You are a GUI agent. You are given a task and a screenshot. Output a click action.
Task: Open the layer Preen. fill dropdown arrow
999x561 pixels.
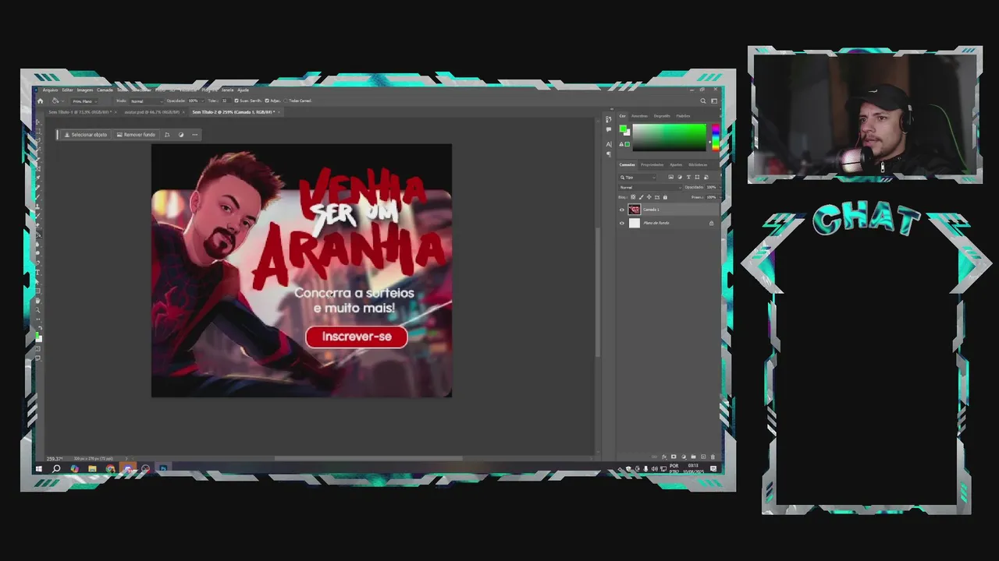tap(720, 197)
